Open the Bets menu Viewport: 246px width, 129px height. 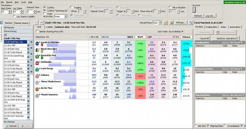(x=17, y=2)
